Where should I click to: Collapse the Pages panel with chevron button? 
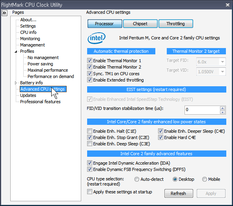pyautogui.click(x=4, y=13)
